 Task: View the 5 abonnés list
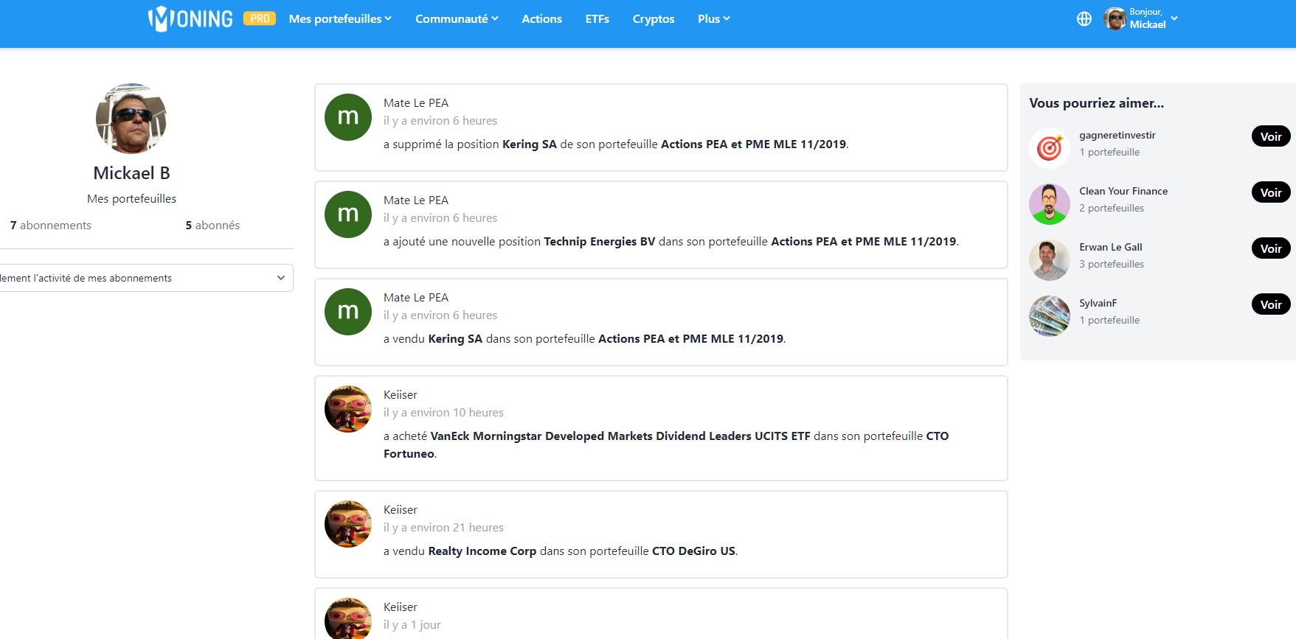coord(212,225)
